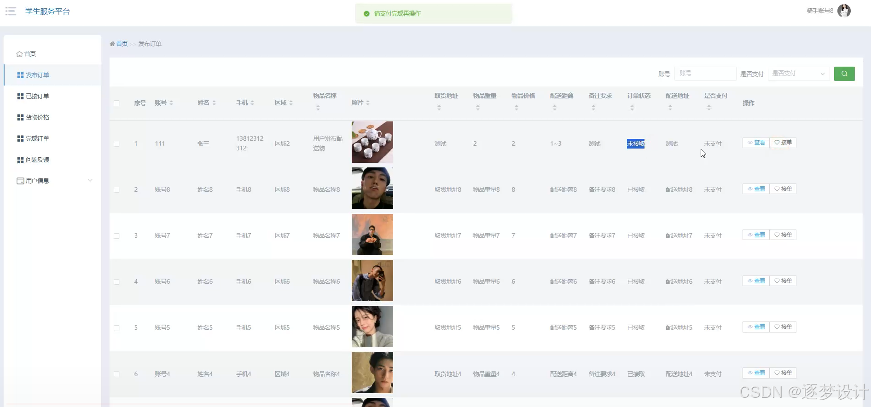Click phone number 13812312312 cell
Screen dimensions: 871x407
(x=250, y=143)
